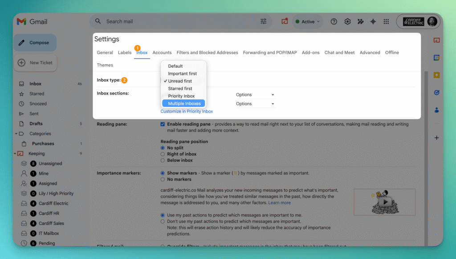Screen dimensions: 456x259
Task: Select Don't use my past actions option
Action: (163, 222)
